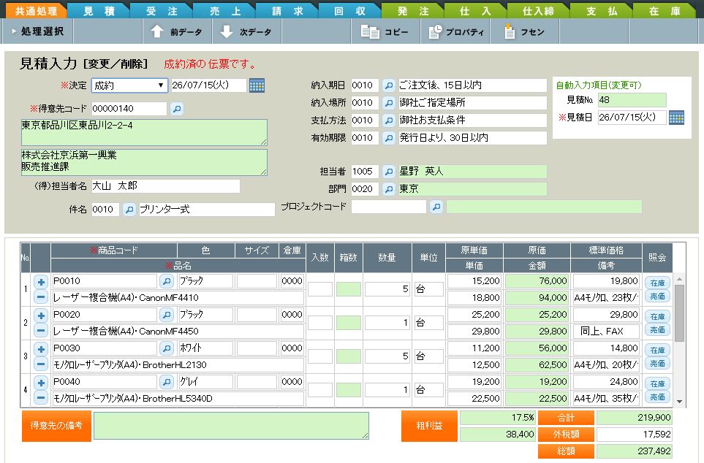Viewport: 704px width, 463px height.
Task: Open calendar icon for 見積日 field
Action: tap(677, 118)
